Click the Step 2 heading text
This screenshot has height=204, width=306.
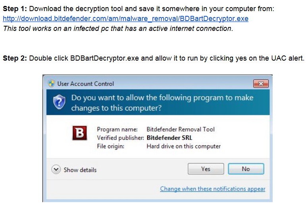pyautogui.click(x=15, y=58)
